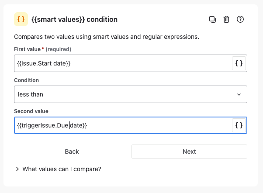Click the Back button
This screenshot has width=263, height=193.
pyautogui.click(x=72, y=152)
